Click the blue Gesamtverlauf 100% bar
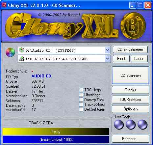Image resolution: width=153 pixels, height=145 pixels. coord(56,140)
